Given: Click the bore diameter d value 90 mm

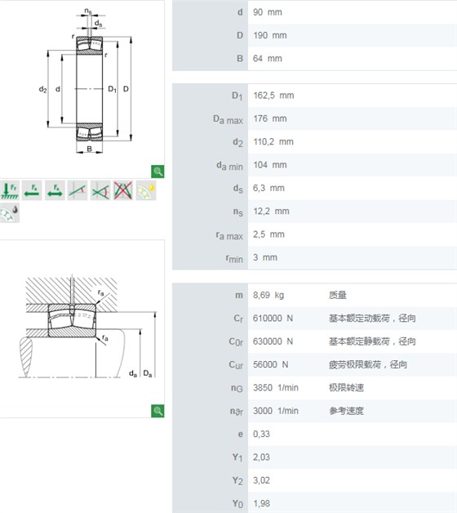Looking at the screenshot, I should coord(268,12).
